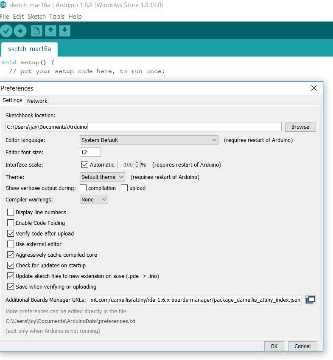This screenshot has width=333, height=360.
Task: Open the Help menu
Action: [75, 17]
